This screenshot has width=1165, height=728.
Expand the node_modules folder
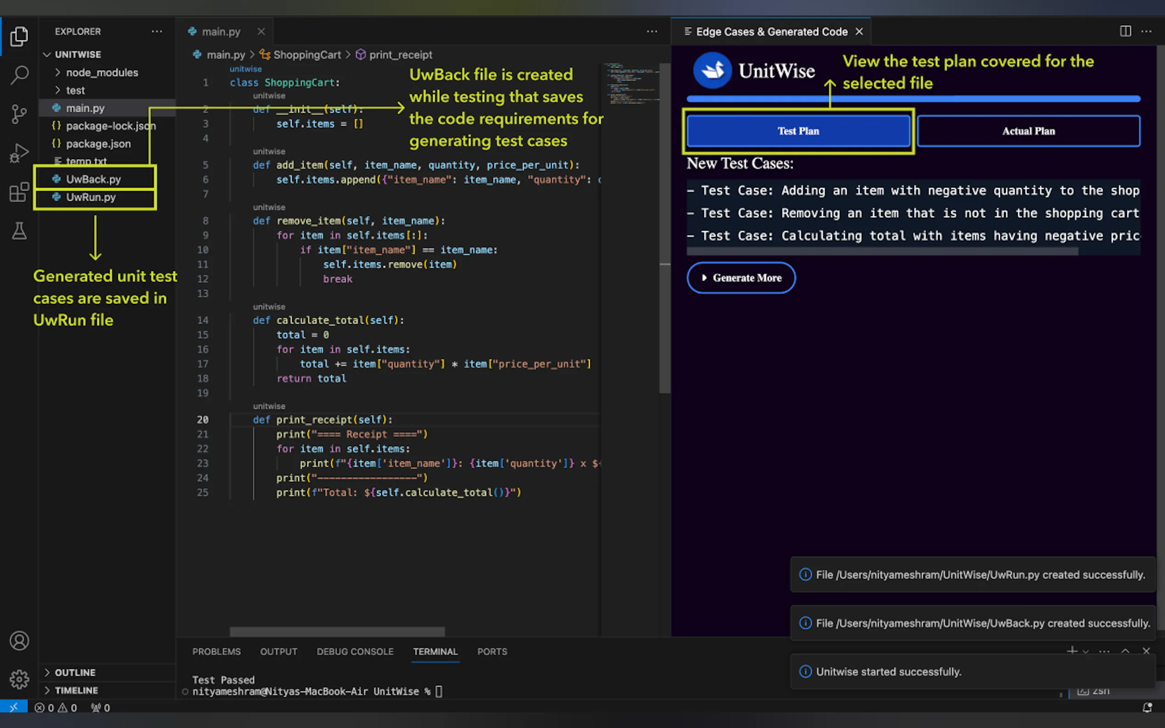point(102,72)
